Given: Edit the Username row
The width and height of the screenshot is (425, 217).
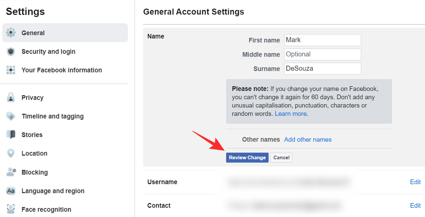Looking at the screenshot, I should click(415, 182).
